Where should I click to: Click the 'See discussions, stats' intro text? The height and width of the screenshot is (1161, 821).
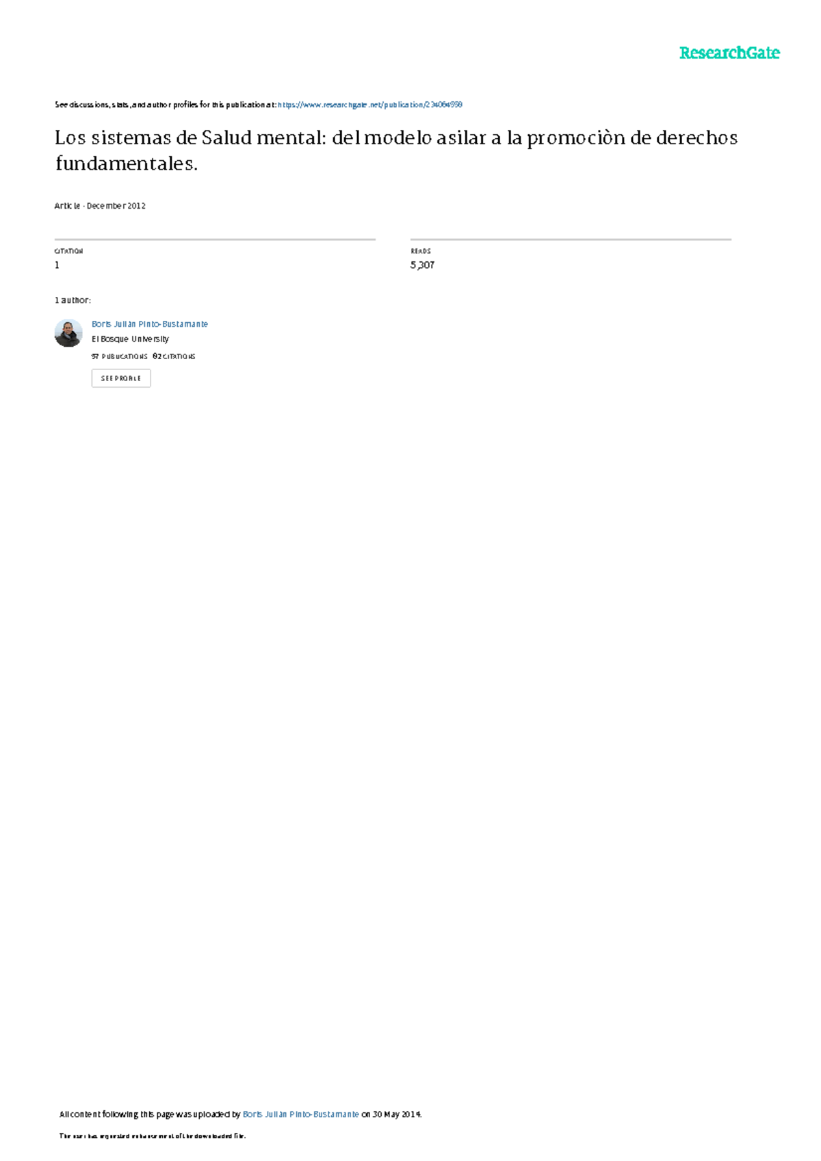166,105
